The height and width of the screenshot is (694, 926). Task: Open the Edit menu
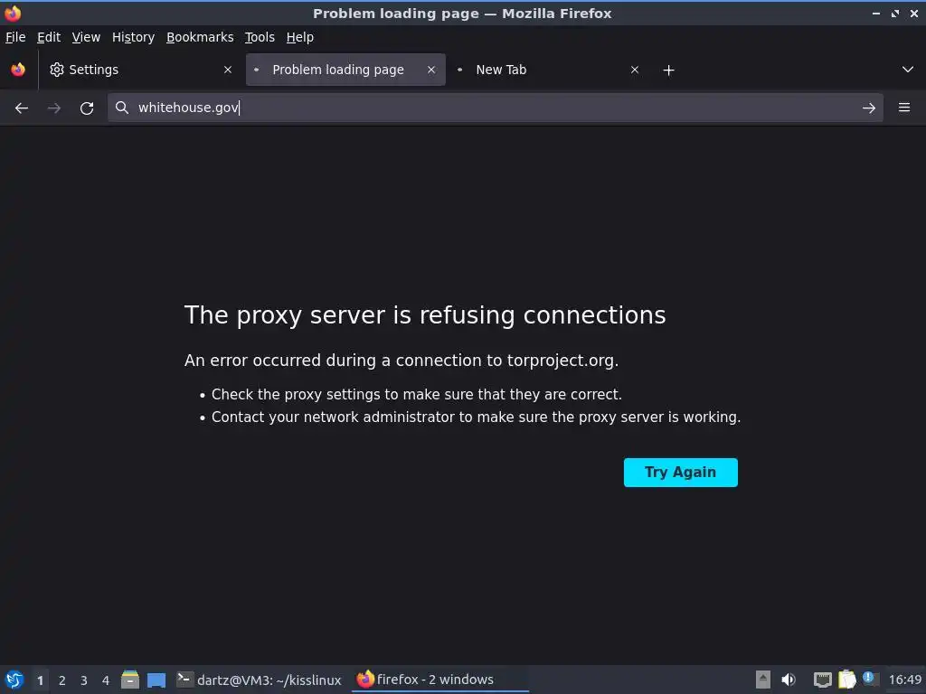49,37
